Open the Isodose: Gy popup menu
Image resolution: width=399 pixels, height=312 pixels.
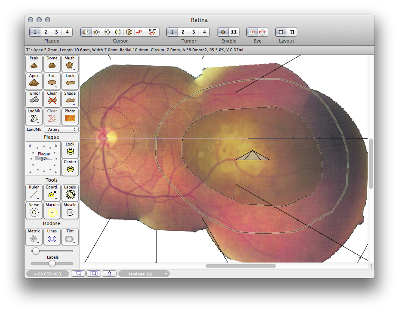tap(144, 274)
